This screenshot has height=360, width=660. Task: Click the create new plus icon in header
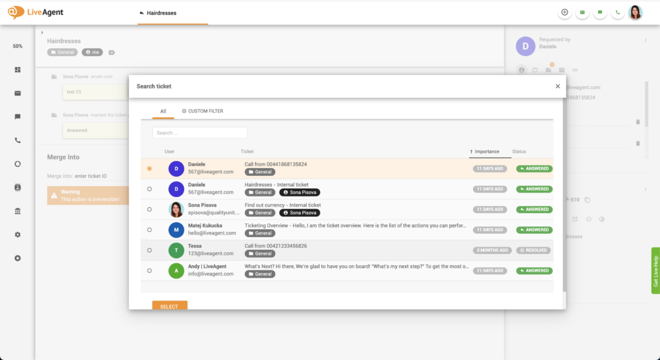(565, 12)
